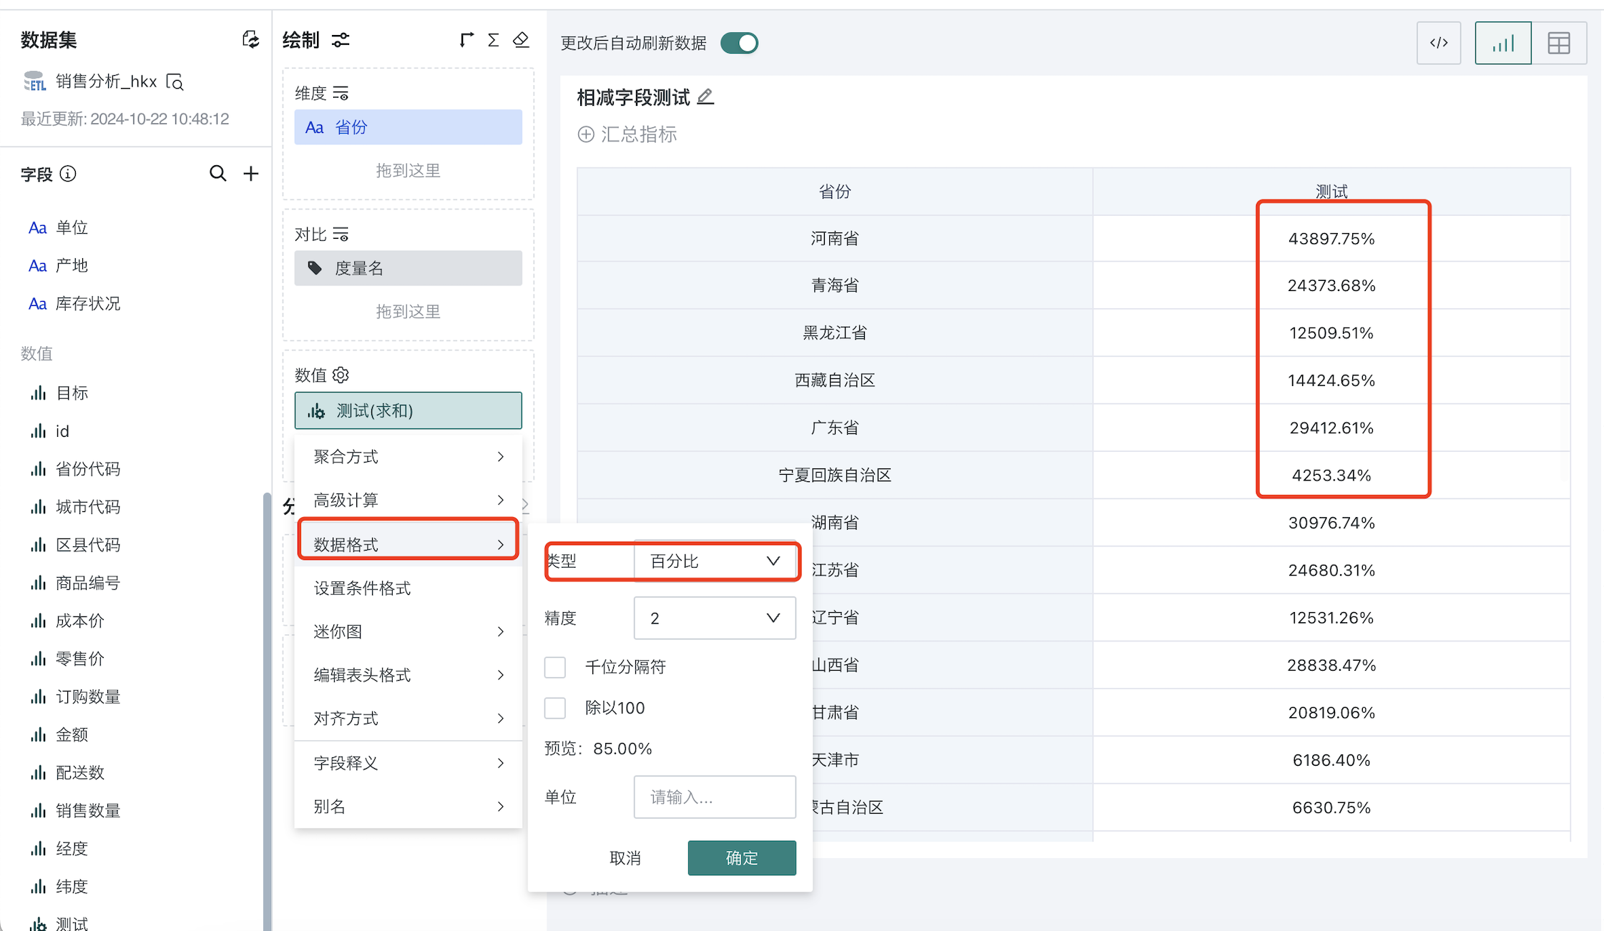Image resolution: width=1604 pixels, height=931 pixels.
Task: Add a new field with plus icon
Action: pyautogui.click(x=251, y=173)
